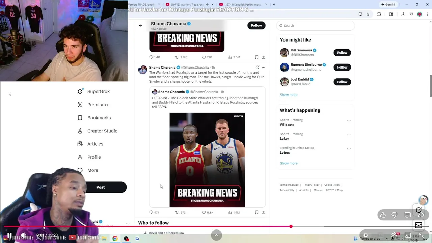The width and height of the screenshot is (432, 243).
Task: Follow Bill Simmons
Action: 342,53
